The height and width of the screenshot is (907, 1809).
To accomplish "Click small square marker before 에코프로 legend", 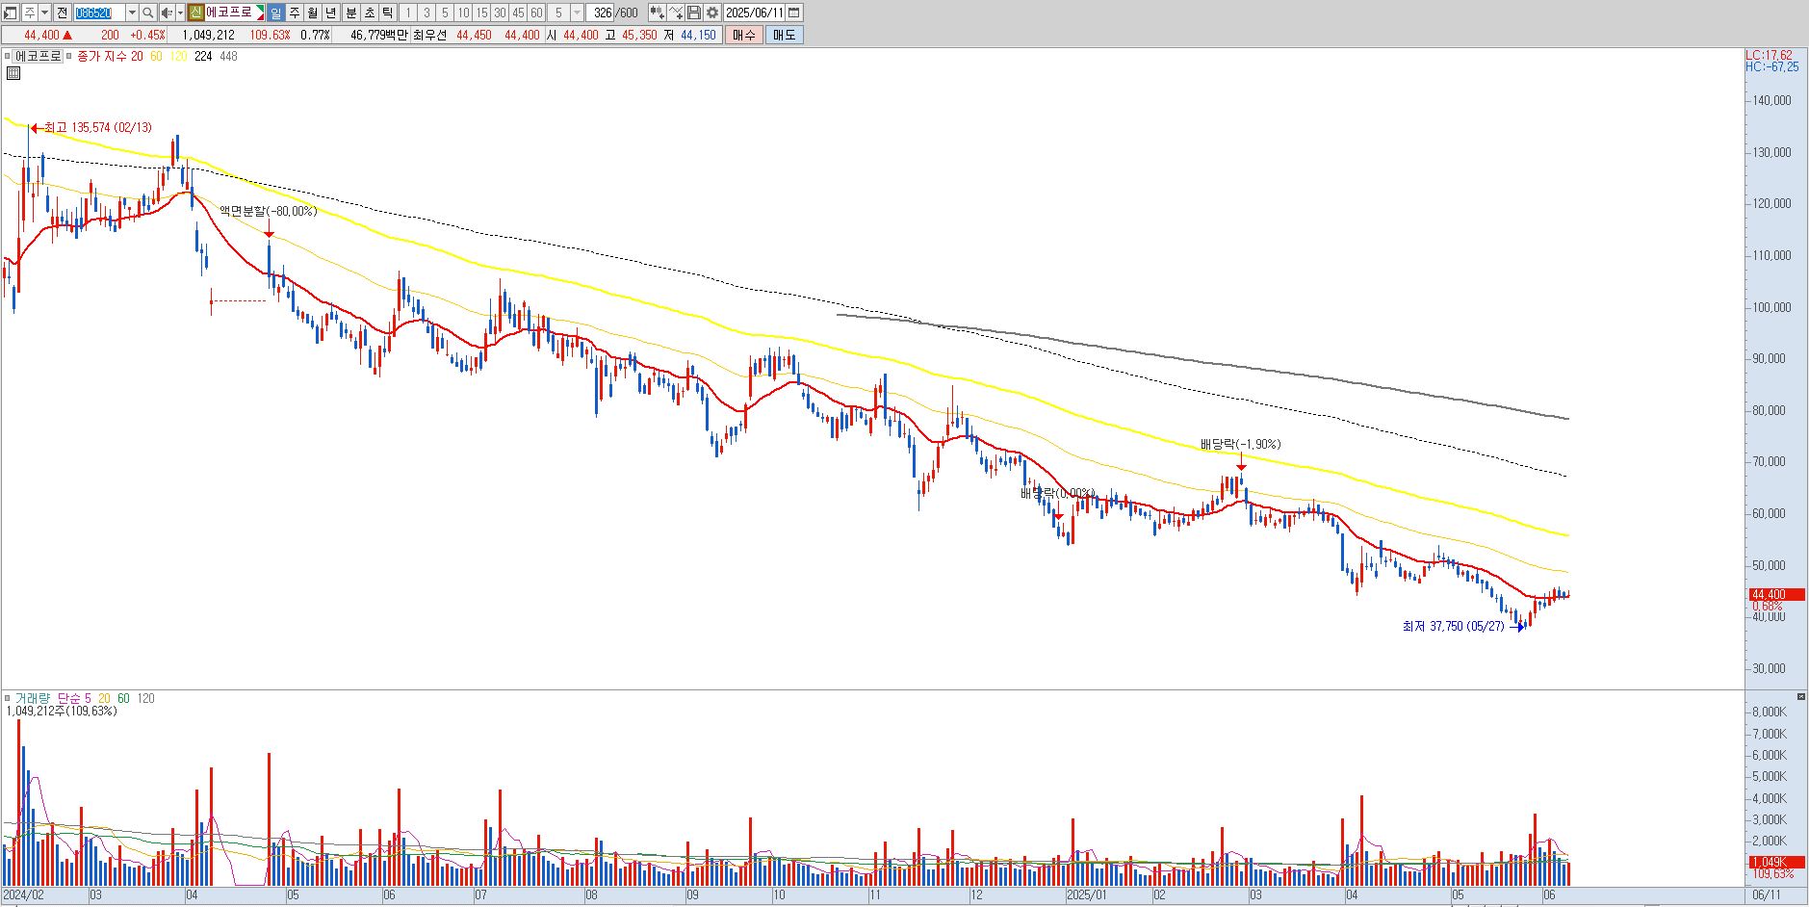I will [x=7, y=56].
